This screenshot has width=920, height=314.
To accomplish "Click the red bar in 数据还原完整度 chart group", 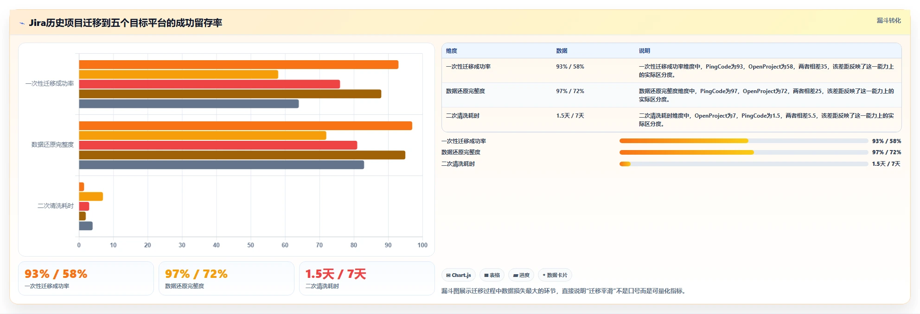I will [x=218, y=145].
